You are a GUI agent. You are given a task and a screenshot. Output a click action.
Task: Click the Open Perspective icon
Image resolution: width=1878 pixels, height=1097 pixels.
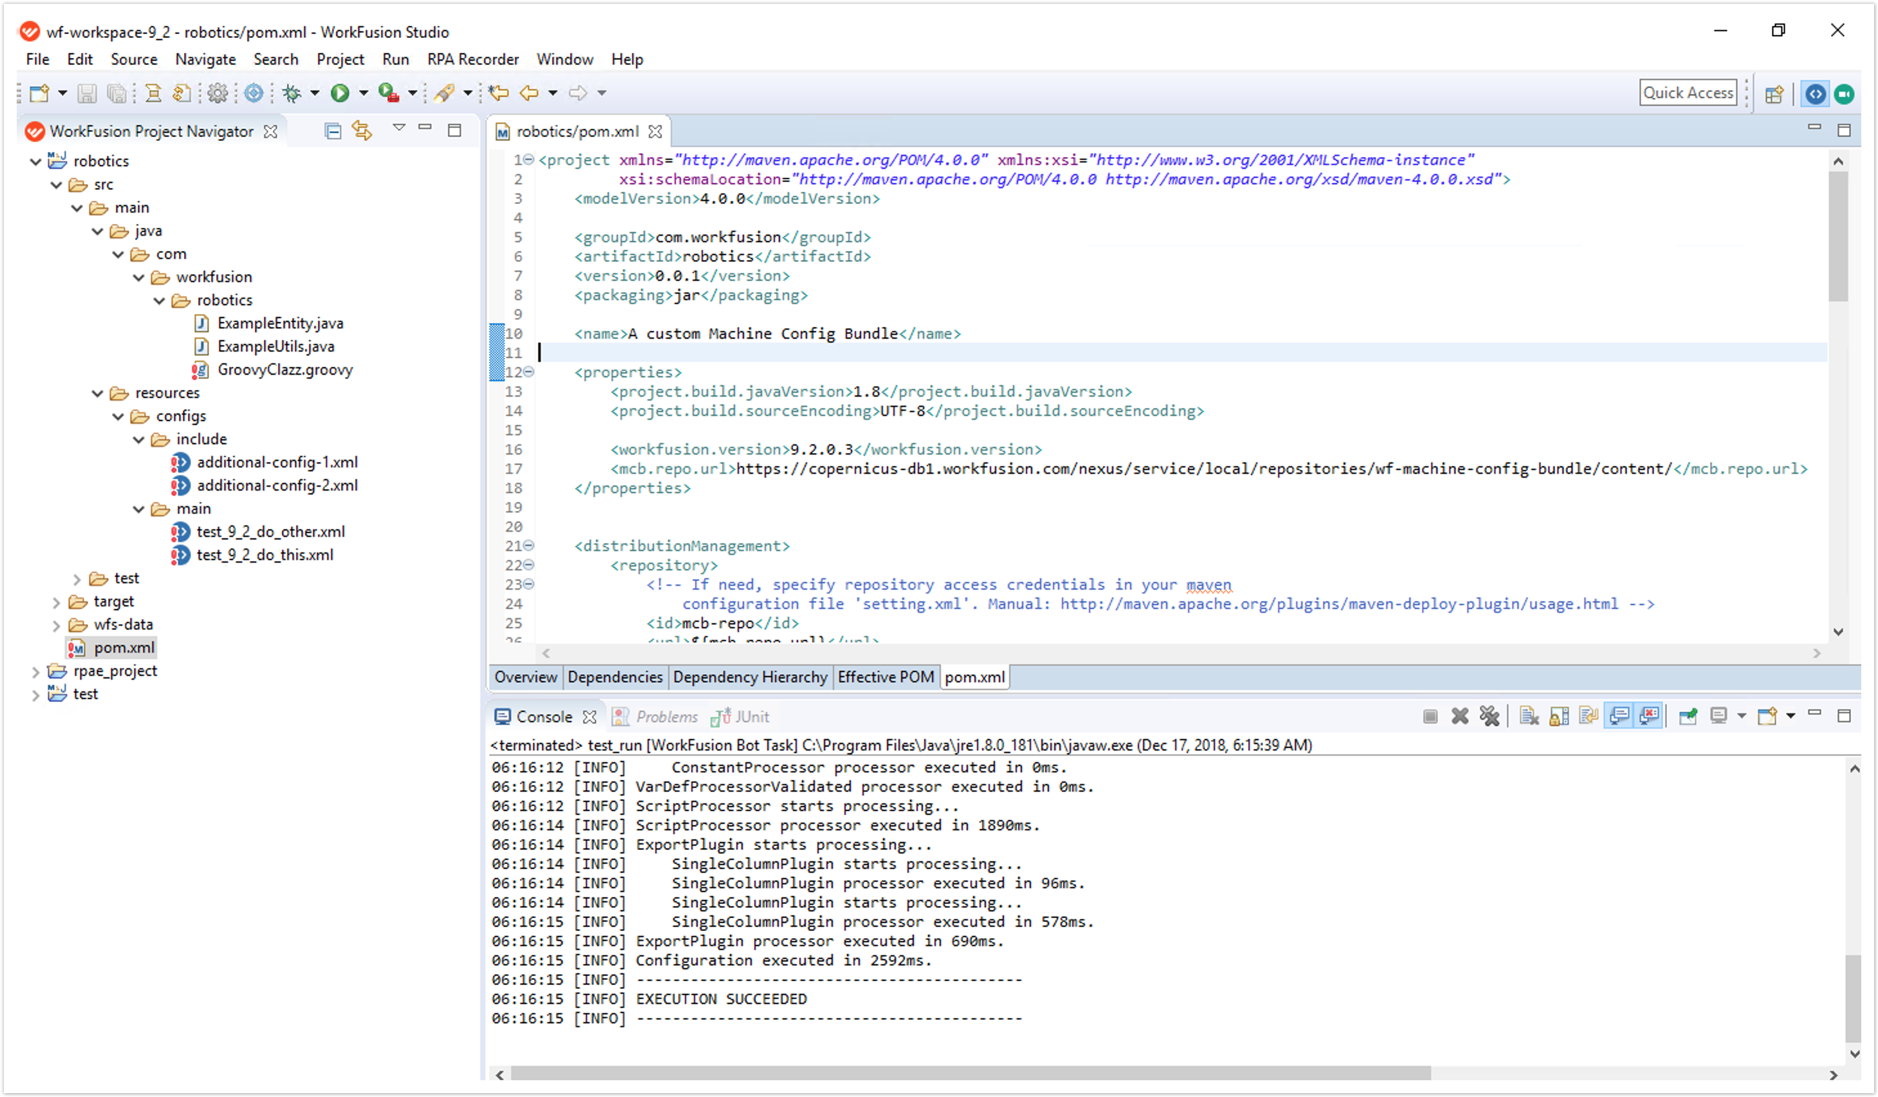click(x=1774, y=94)
